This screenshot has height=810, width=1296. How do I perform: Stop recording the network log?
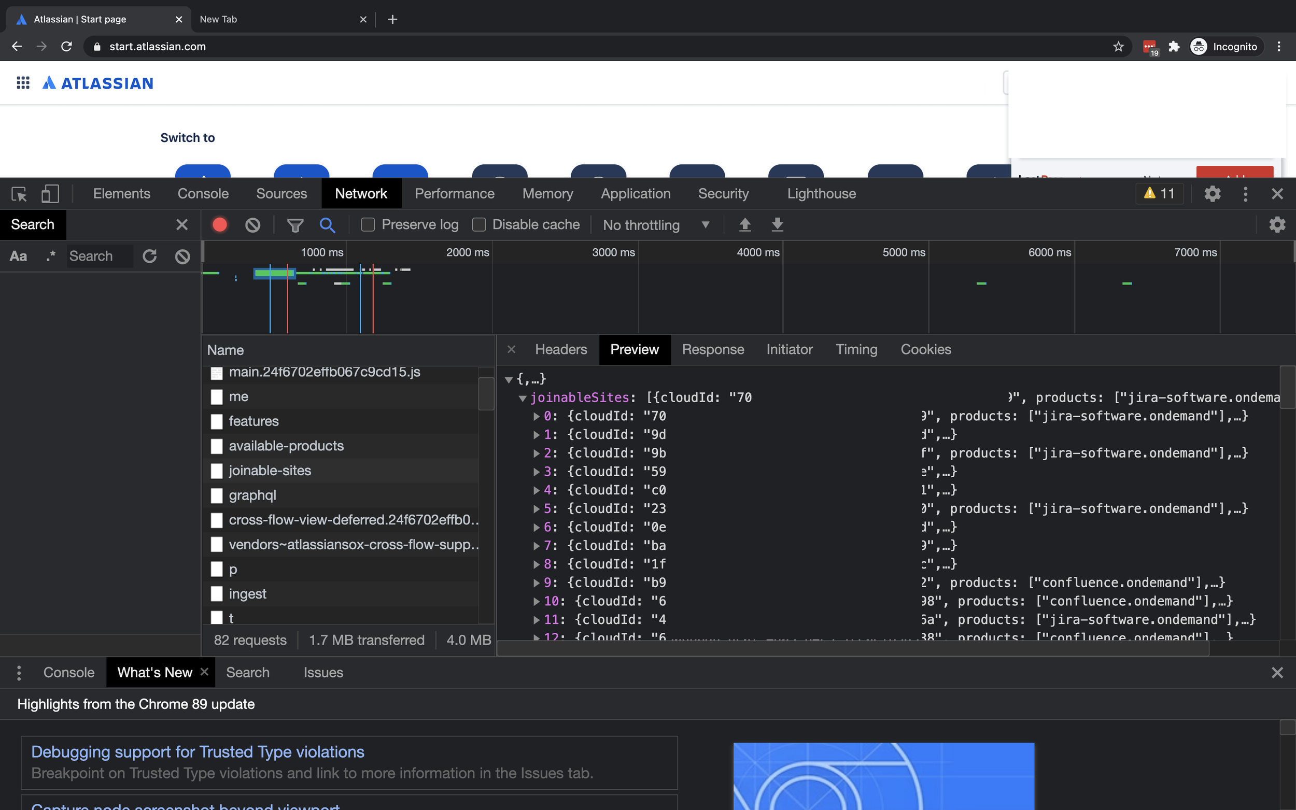(x=219, y=224)
